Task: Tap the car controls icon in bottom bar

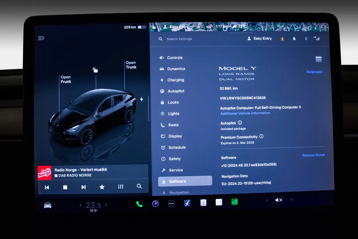Action: click(x=47, y=206)
